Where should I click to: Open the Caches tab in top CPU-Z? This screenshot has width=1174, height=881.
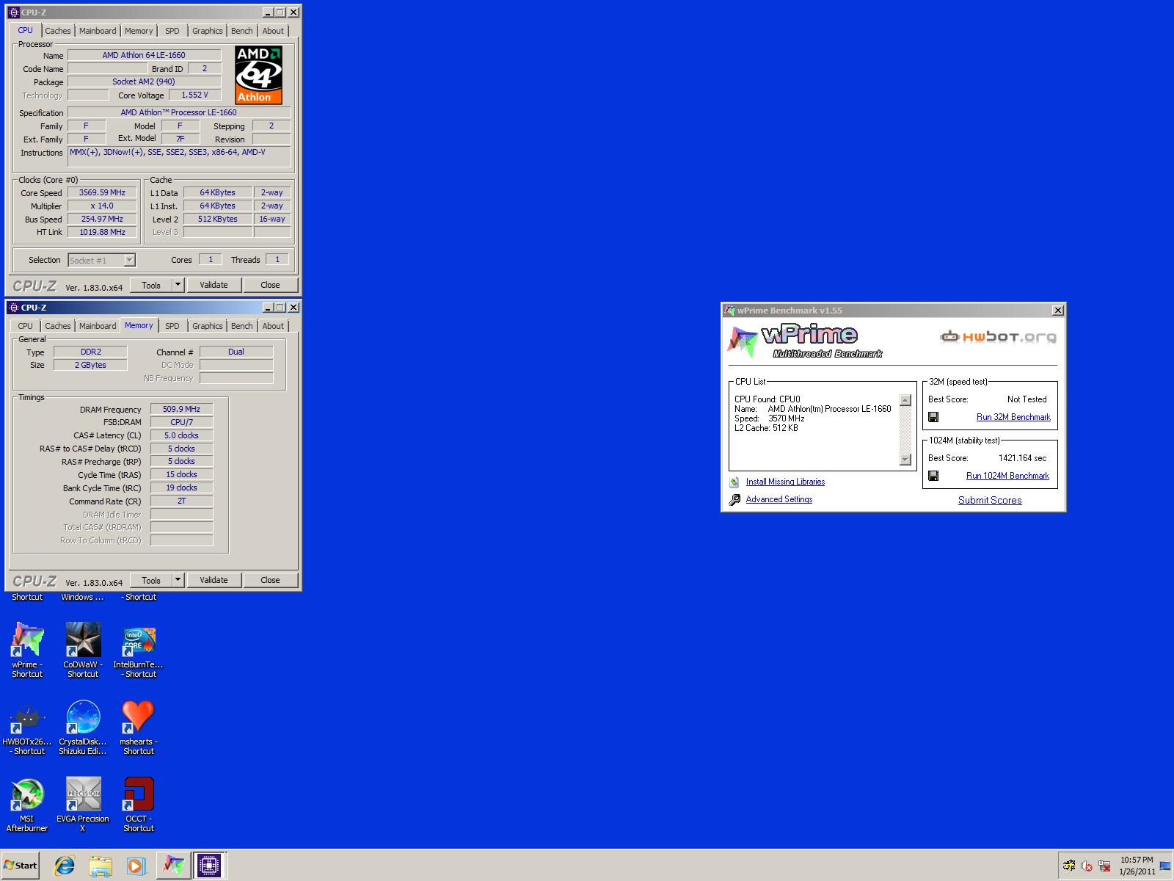coord(57,31)
